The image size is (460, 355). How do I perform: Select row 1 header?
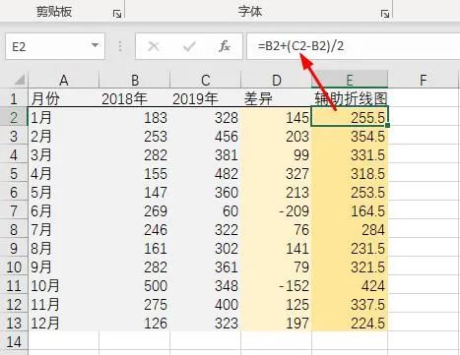14,98
